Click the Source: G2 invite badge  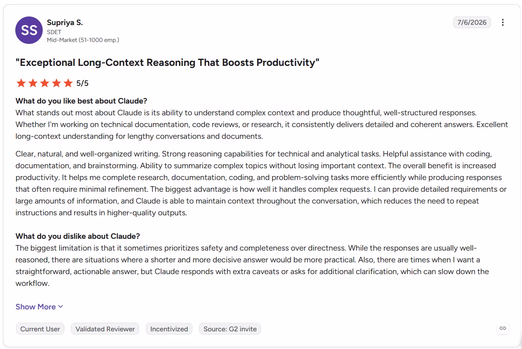230,329
